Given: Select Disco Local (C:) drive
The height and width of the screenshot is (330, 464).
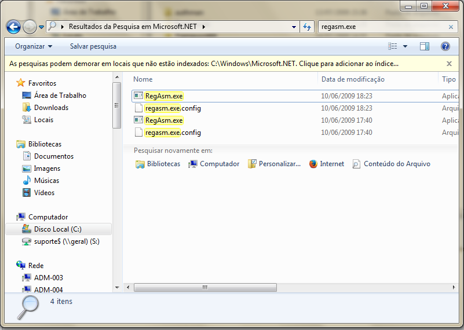Looking at the screenshot, I should tap(59, 229).
